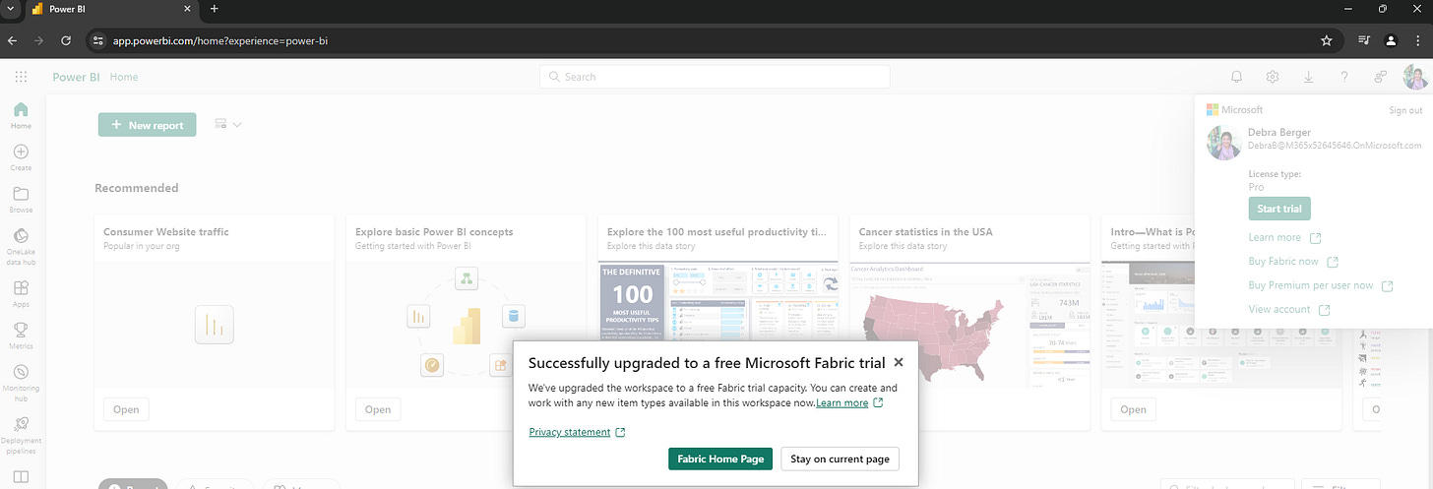Screen dimensions: 1433x489
Task: Open Metrics trophy icon
Action: pos(21,336)
